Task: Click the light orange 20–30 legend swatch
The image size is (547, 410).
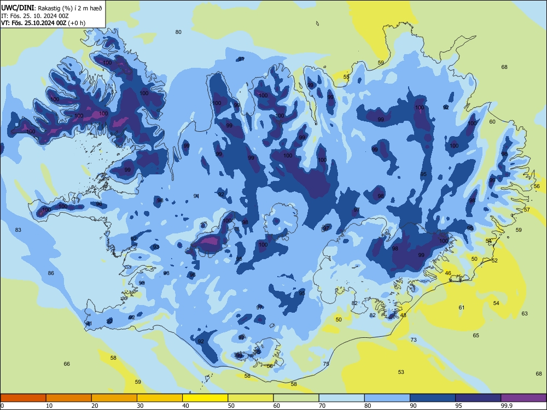Action: pos(114,398)
